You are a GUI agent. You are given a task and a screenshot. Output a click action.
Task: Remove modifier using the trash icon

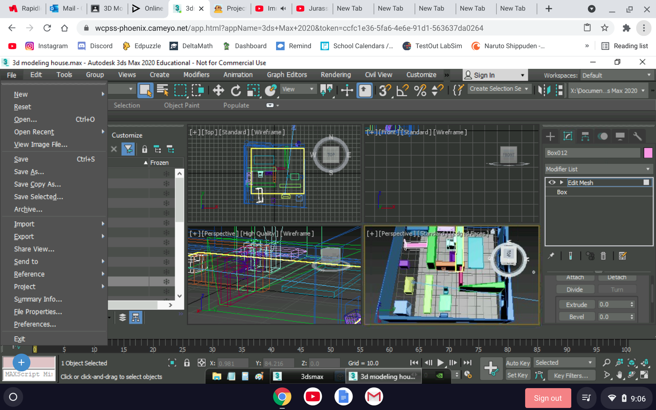click(603, 256)
